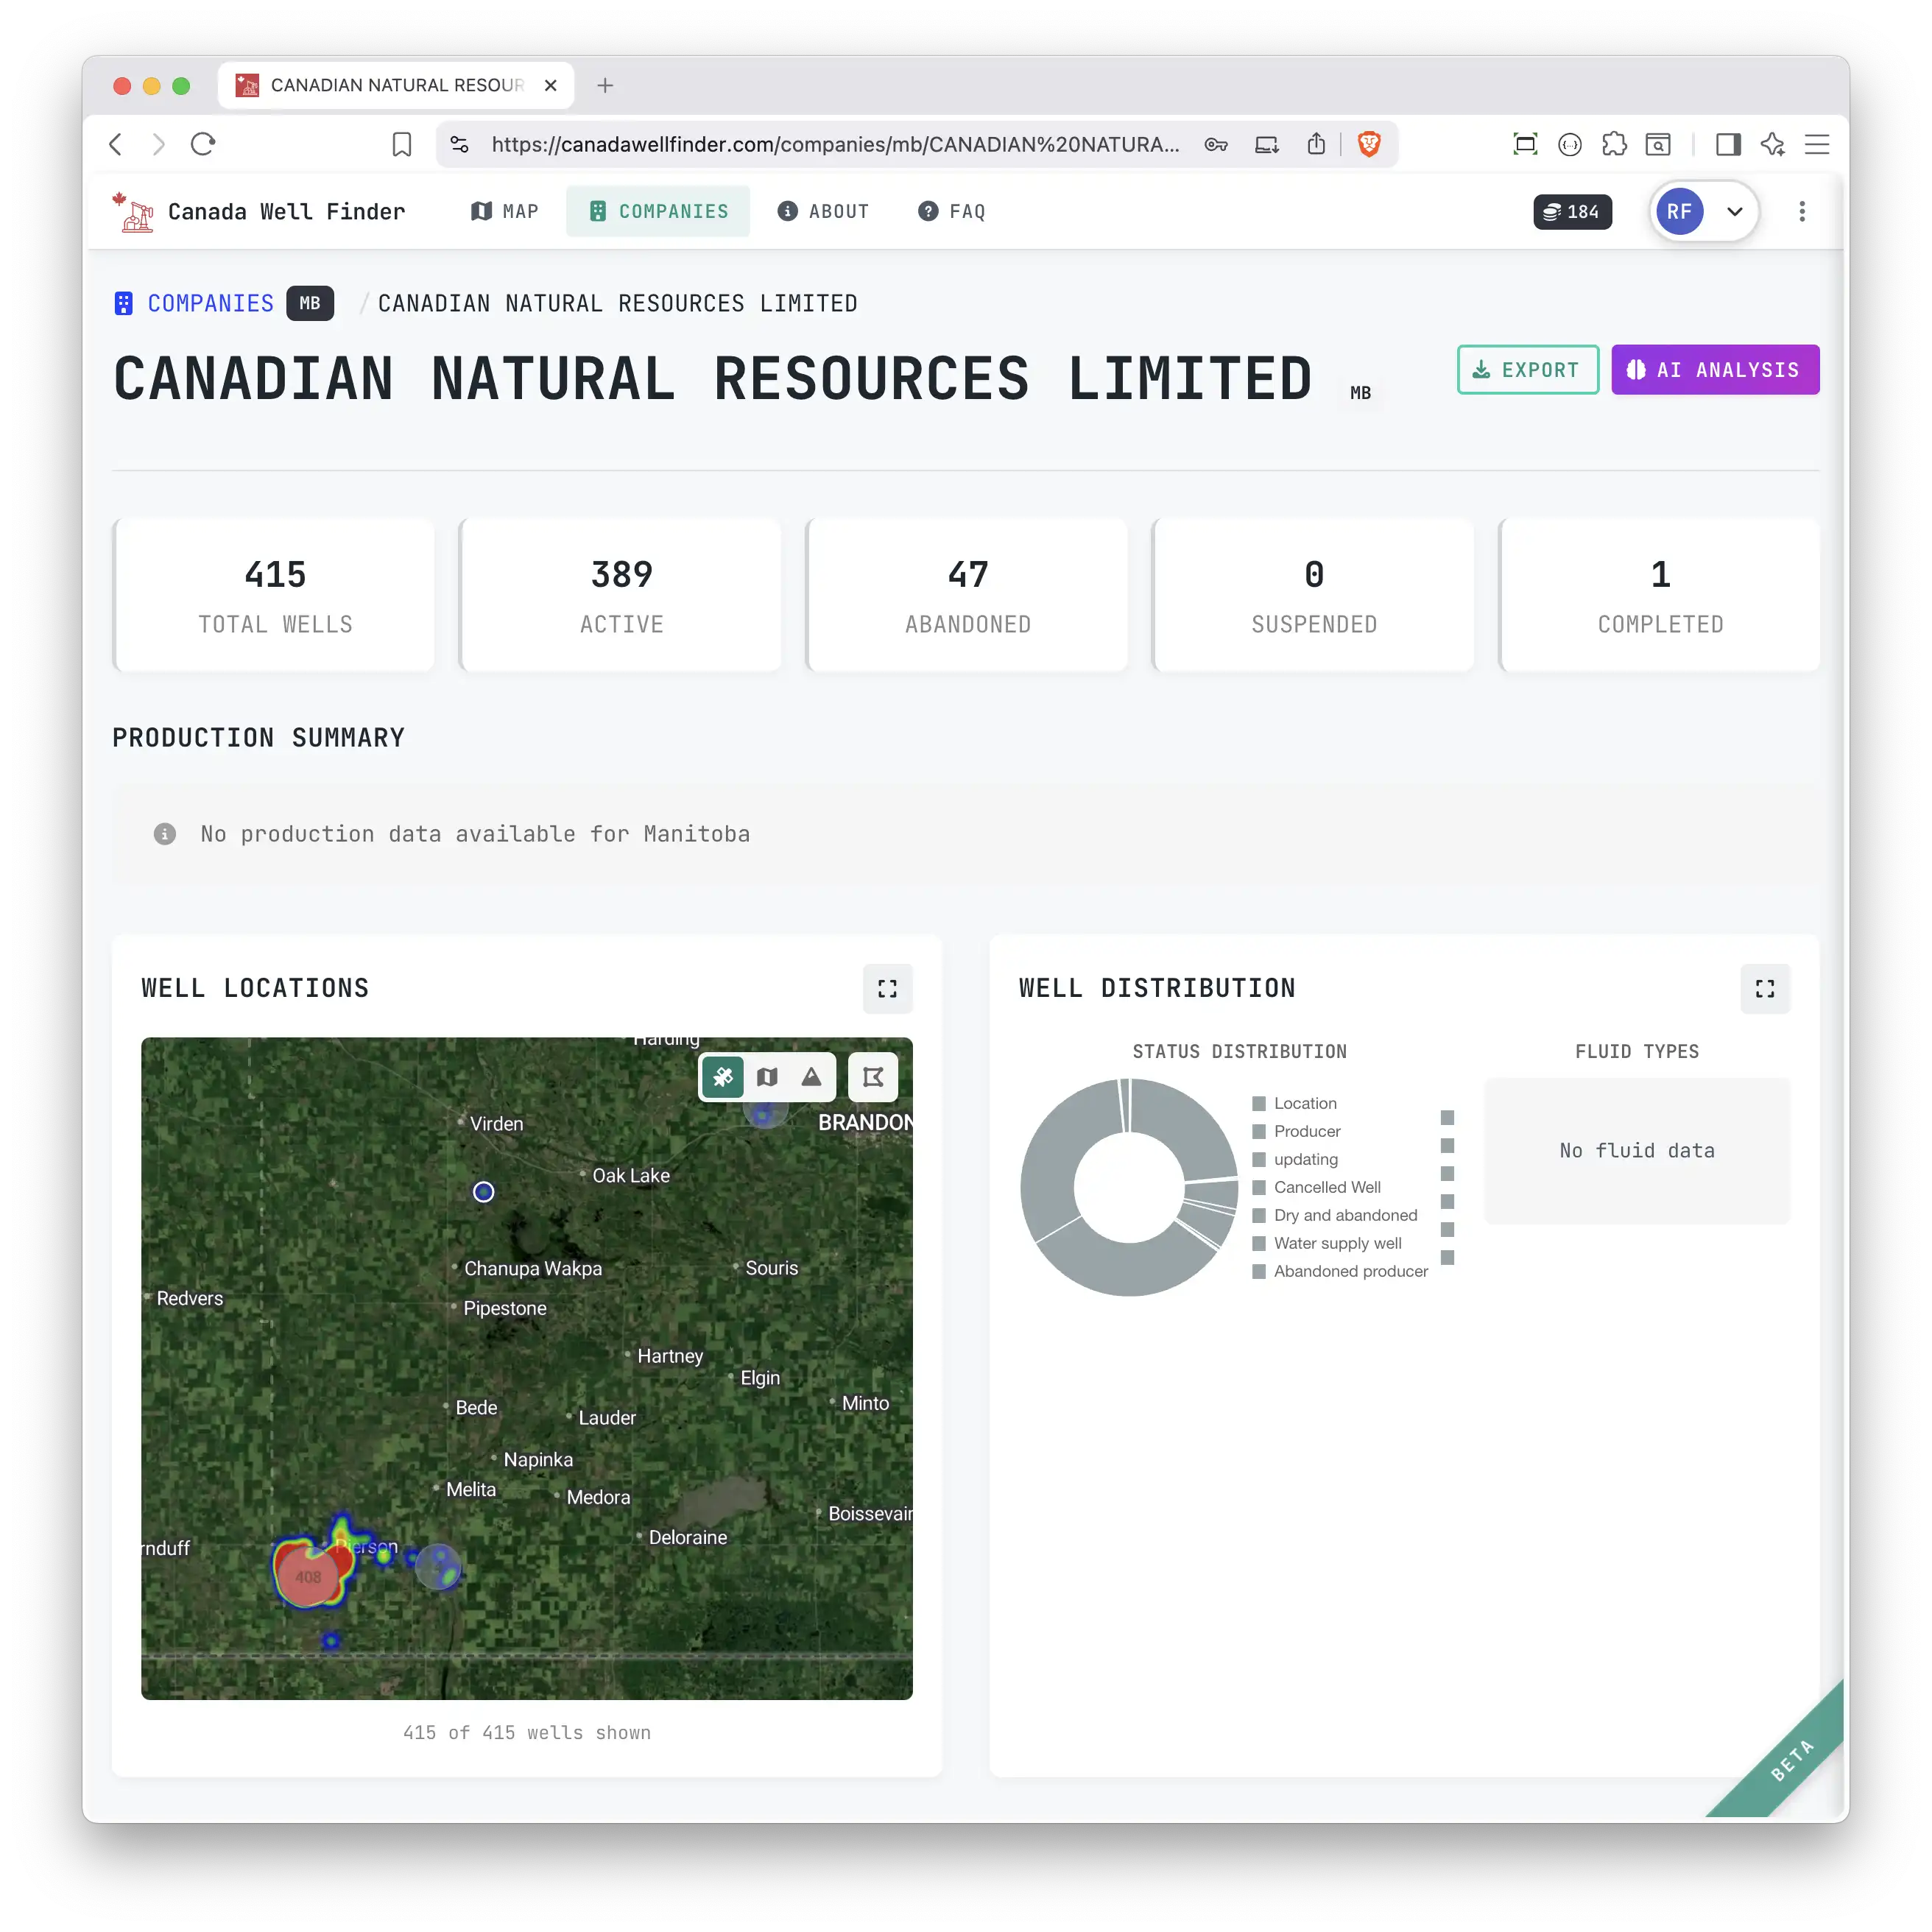
Task: Select the satellite view icon on the map
Action: 723,1077
